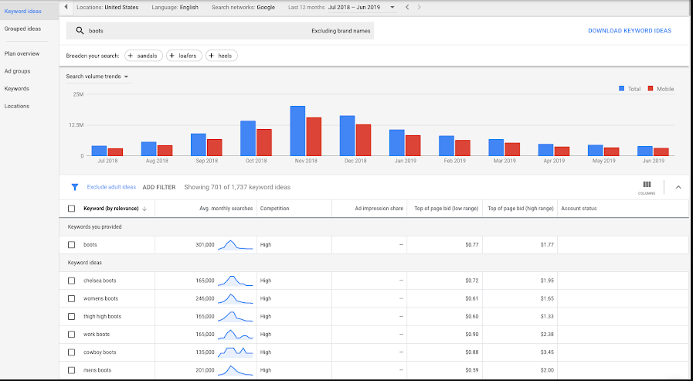Check the cowboy boots checkbox
693x381 pixels.
72,352
